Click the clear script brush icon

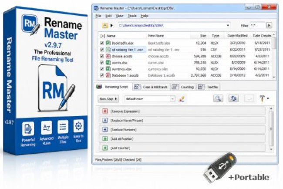(182, 99)
